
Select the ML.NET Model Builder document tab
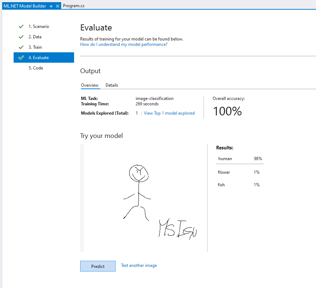tap(24, 6)
